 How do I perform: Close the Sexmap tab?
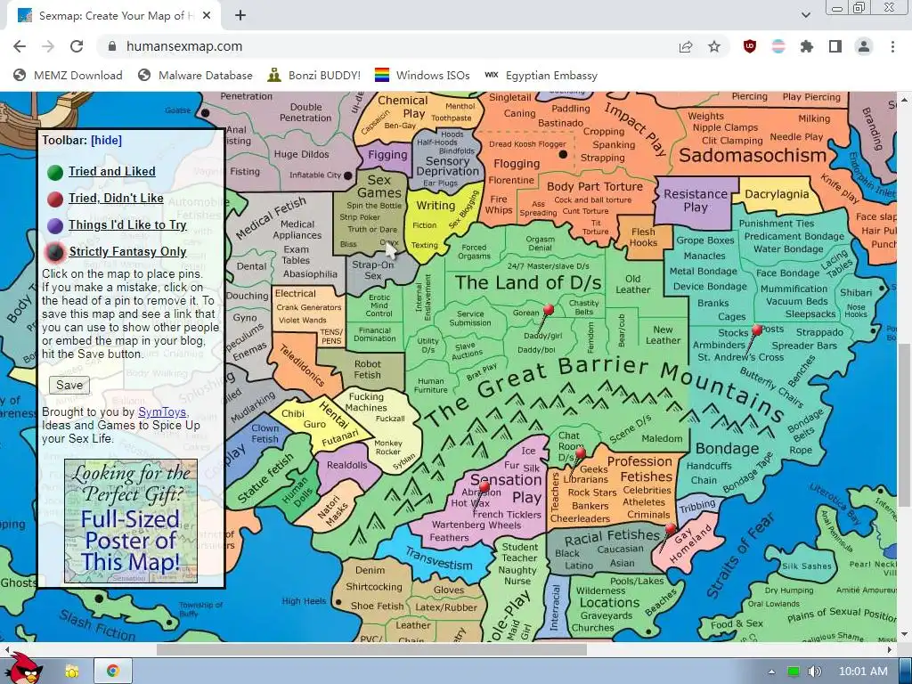[x=207, y=16]
